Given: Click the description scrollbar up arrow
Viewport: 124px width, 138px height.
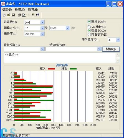Looking at the screenshot, I should [118, 55].
